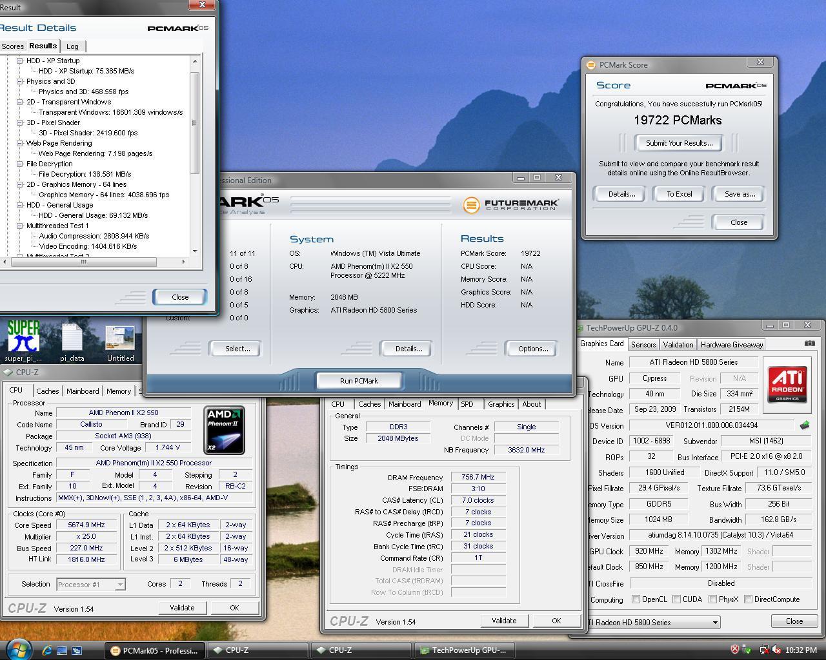Click Result Details horizontal scrollbar thumb

83,262
